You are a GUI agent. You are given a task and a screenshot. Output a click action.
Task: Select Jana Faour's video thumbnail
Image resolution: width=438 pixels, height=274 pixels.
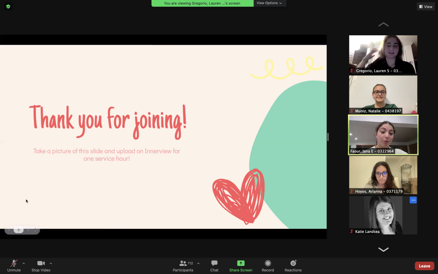383,135
